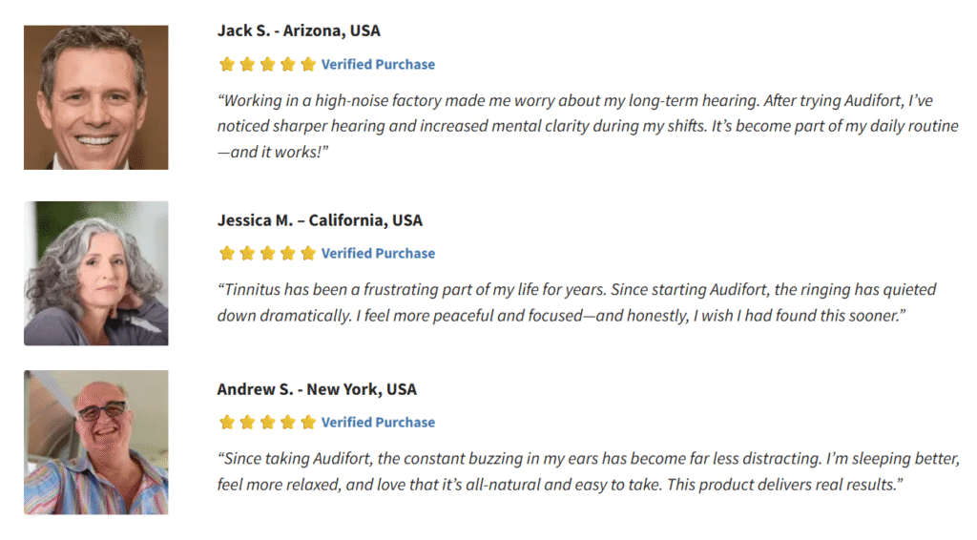Viewport: 977px width, 540px height.
Task: Click the first star in Jessica M.'s rating
Action: (x=227, y=254)
